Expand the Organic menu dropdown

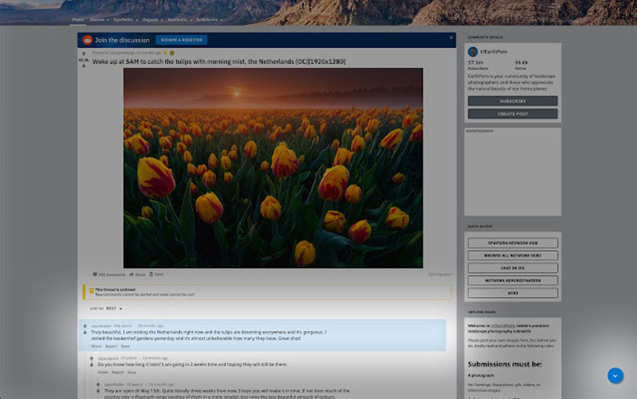point(152,19)
